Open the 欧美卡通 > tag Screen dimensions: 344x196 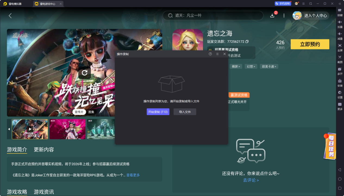pos(269,67)
